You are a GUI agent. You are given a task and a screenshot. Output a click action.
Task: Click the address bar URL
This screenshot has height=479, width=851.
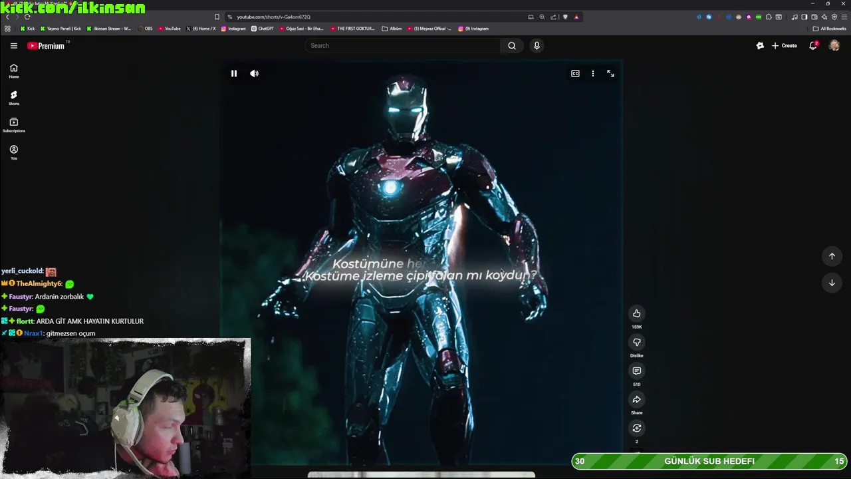273,17
